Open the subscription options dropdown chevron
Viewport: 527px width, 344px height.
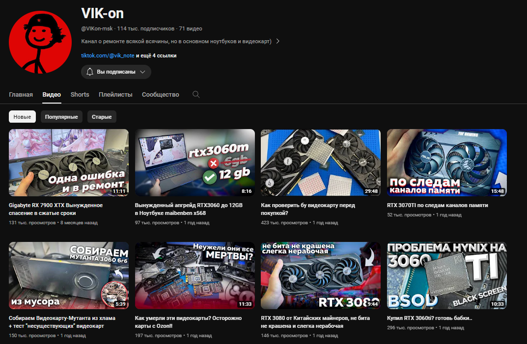[x=142, y=72]
